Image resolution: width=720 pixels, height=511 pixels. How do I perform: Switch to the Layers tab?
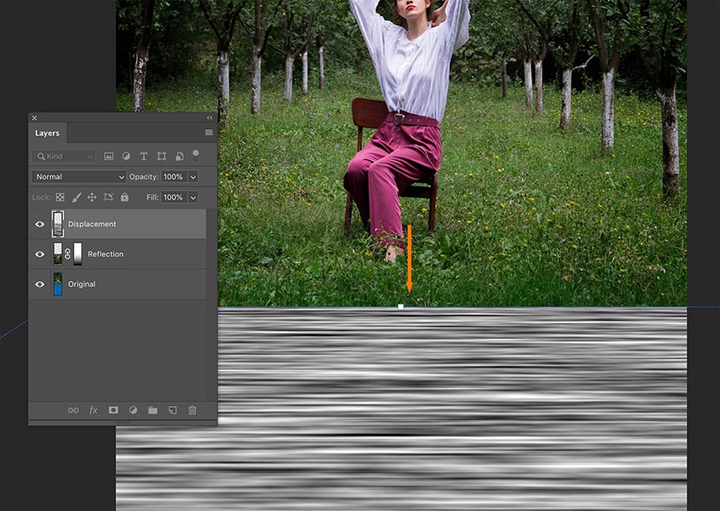pos(48,134)
